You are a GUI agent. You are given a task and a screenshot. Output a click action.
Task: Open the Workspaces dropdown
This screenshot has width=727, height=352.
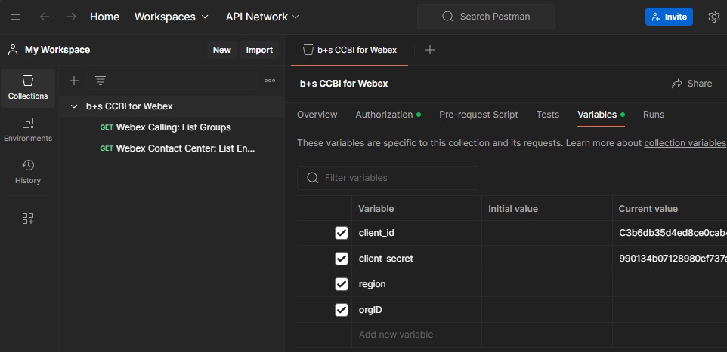171,17
